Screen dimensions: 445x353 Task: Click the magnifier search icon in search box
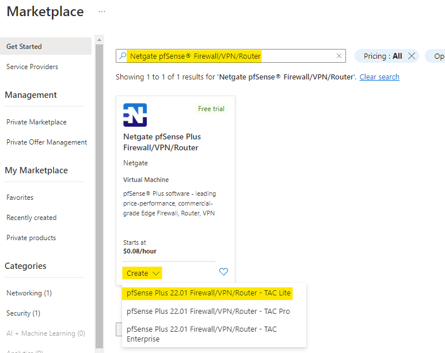tap(122, 56)
